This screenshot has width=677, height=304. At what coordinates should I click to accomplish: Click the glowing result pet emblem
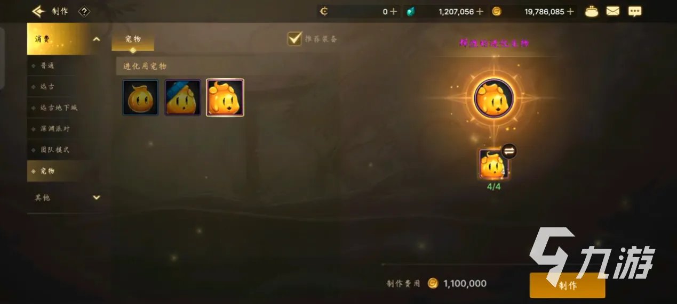click(x=493, y=98)
